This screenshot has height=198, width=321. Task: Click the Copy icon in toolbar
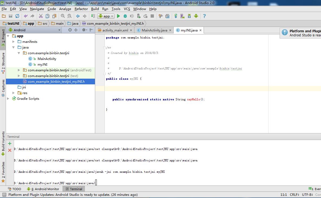[48, 16]
